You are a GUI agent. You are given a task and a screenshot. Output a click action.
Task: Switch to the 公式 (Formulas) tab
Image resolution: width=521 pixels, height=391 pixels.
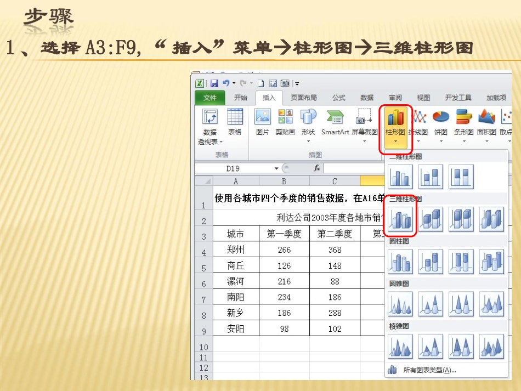[x=339, y=98]
